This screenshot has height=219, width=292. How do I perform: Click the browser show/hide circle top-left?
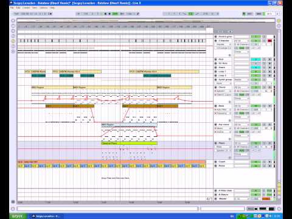click(x=13, y=21)
